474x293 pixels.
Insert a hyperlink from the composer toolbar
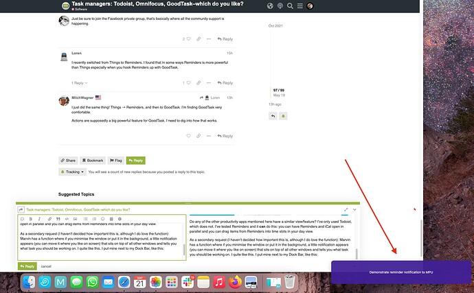point(49,219)
